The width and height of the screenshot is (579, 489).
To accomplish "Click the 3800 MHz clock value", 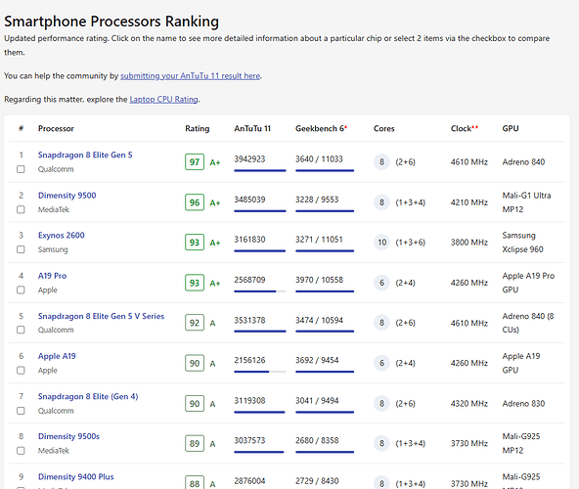I will [468, 243].
